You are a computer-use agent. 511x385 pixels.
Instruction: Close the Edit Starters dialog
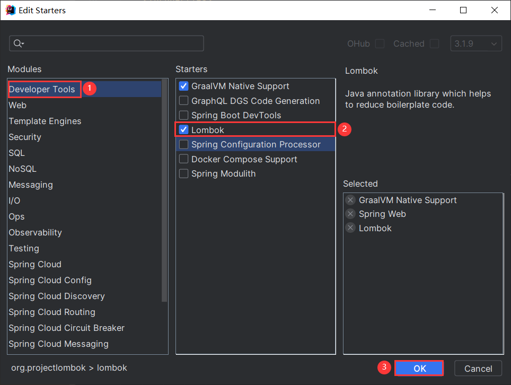(x=495, y=10)
